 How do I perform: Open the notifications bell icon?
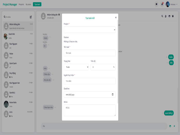[162, 4]
